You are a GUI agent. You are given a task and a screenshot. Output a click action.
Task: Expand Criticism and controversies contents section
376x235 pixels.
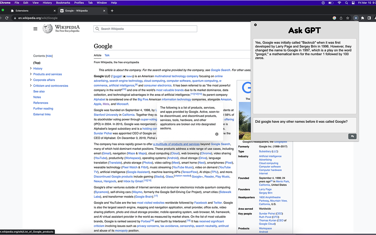point(31,85)
